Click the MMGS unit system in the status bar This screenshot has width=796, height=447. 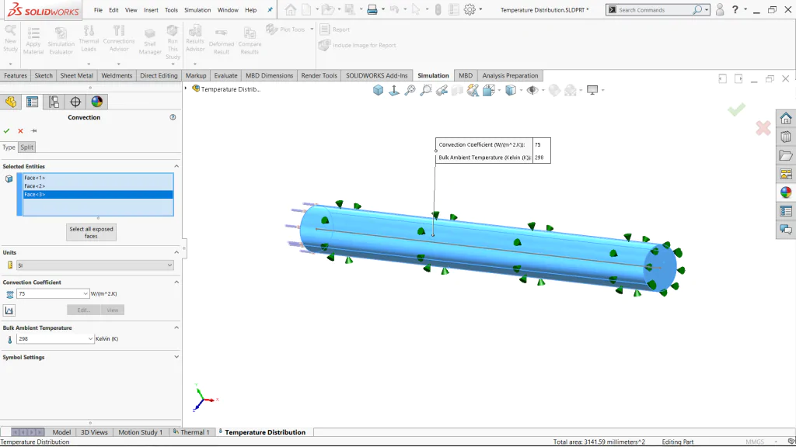click(755, 442)
